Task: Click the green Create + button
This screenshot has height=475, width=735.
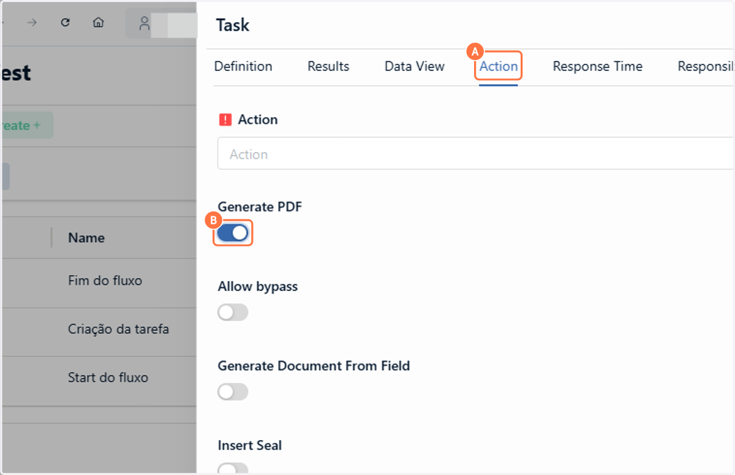Action: [x=27, y=125]
